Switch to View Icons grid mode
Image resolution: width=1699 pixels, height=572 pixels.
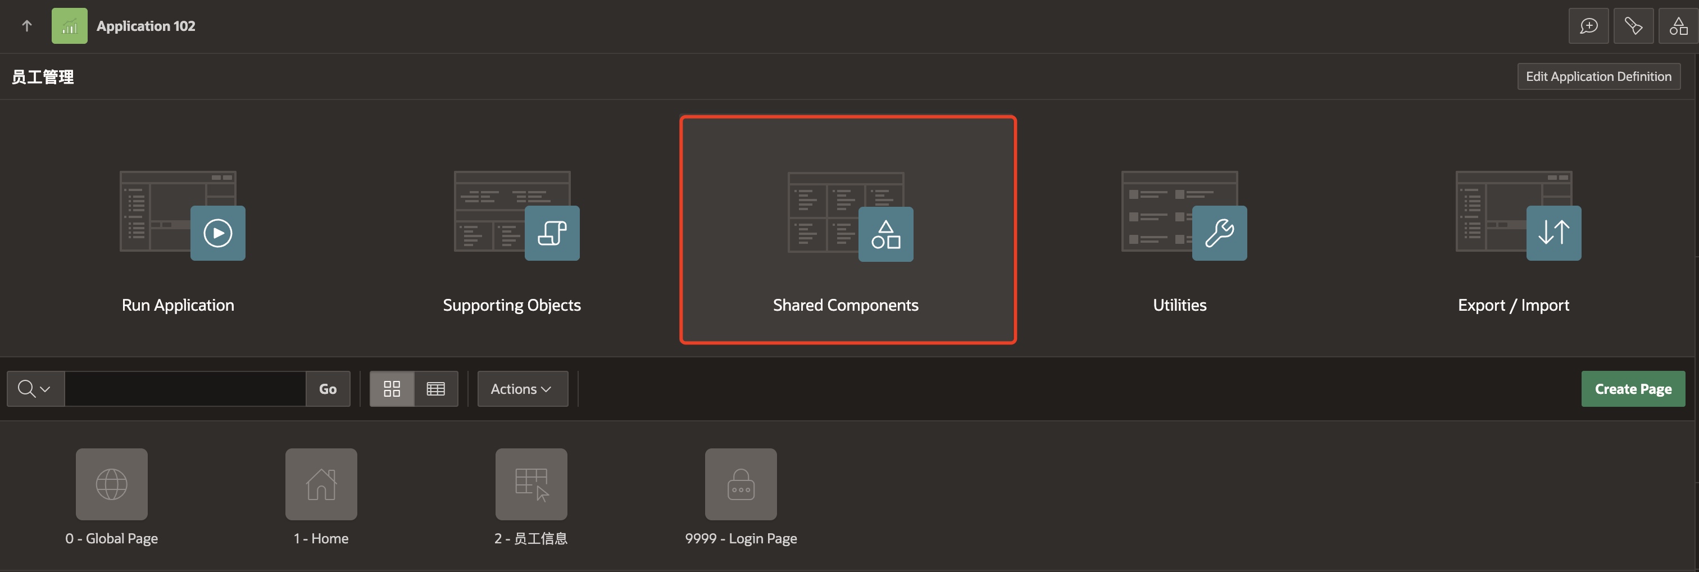[x=392, y=389]
